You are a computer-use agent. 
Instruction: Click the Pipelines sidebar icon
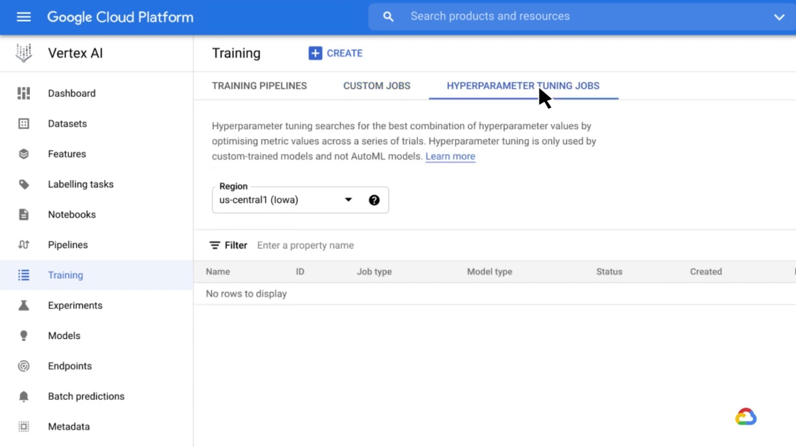(24, 245)
